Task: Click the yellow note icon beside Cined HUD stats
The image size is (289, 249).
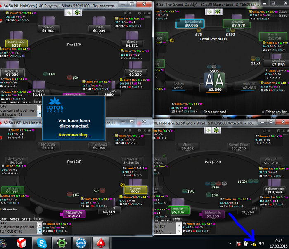Action: (x=7, y=13)
